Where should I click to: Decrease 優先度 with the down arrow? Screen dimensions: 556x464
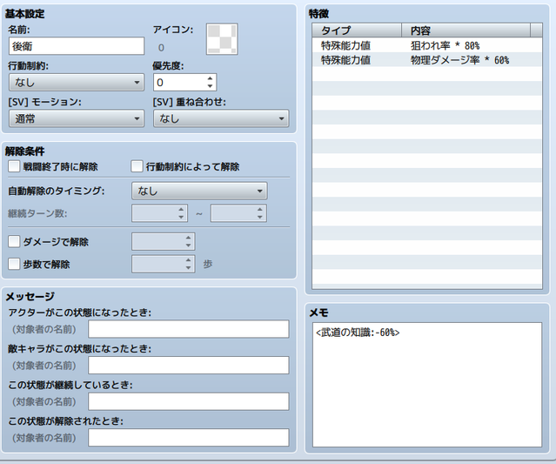pos(210,86)
